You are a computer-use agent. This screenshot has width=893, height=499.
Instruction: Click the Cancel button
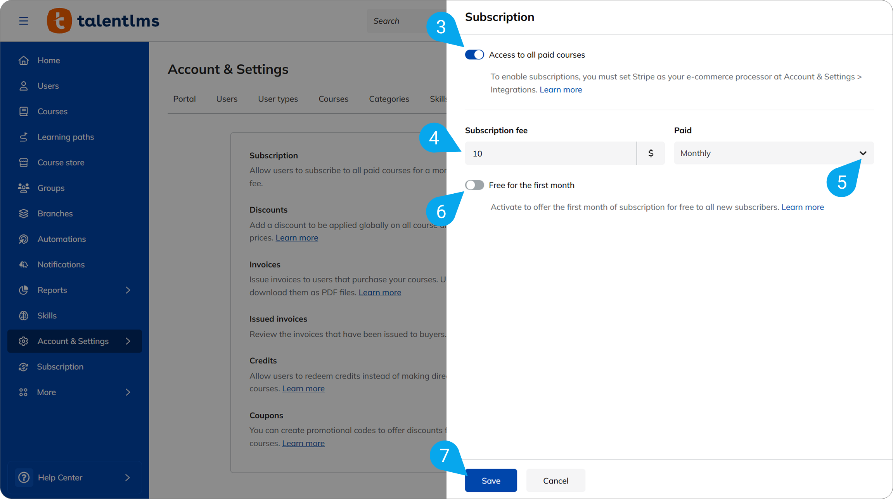(x=555, y=481)
